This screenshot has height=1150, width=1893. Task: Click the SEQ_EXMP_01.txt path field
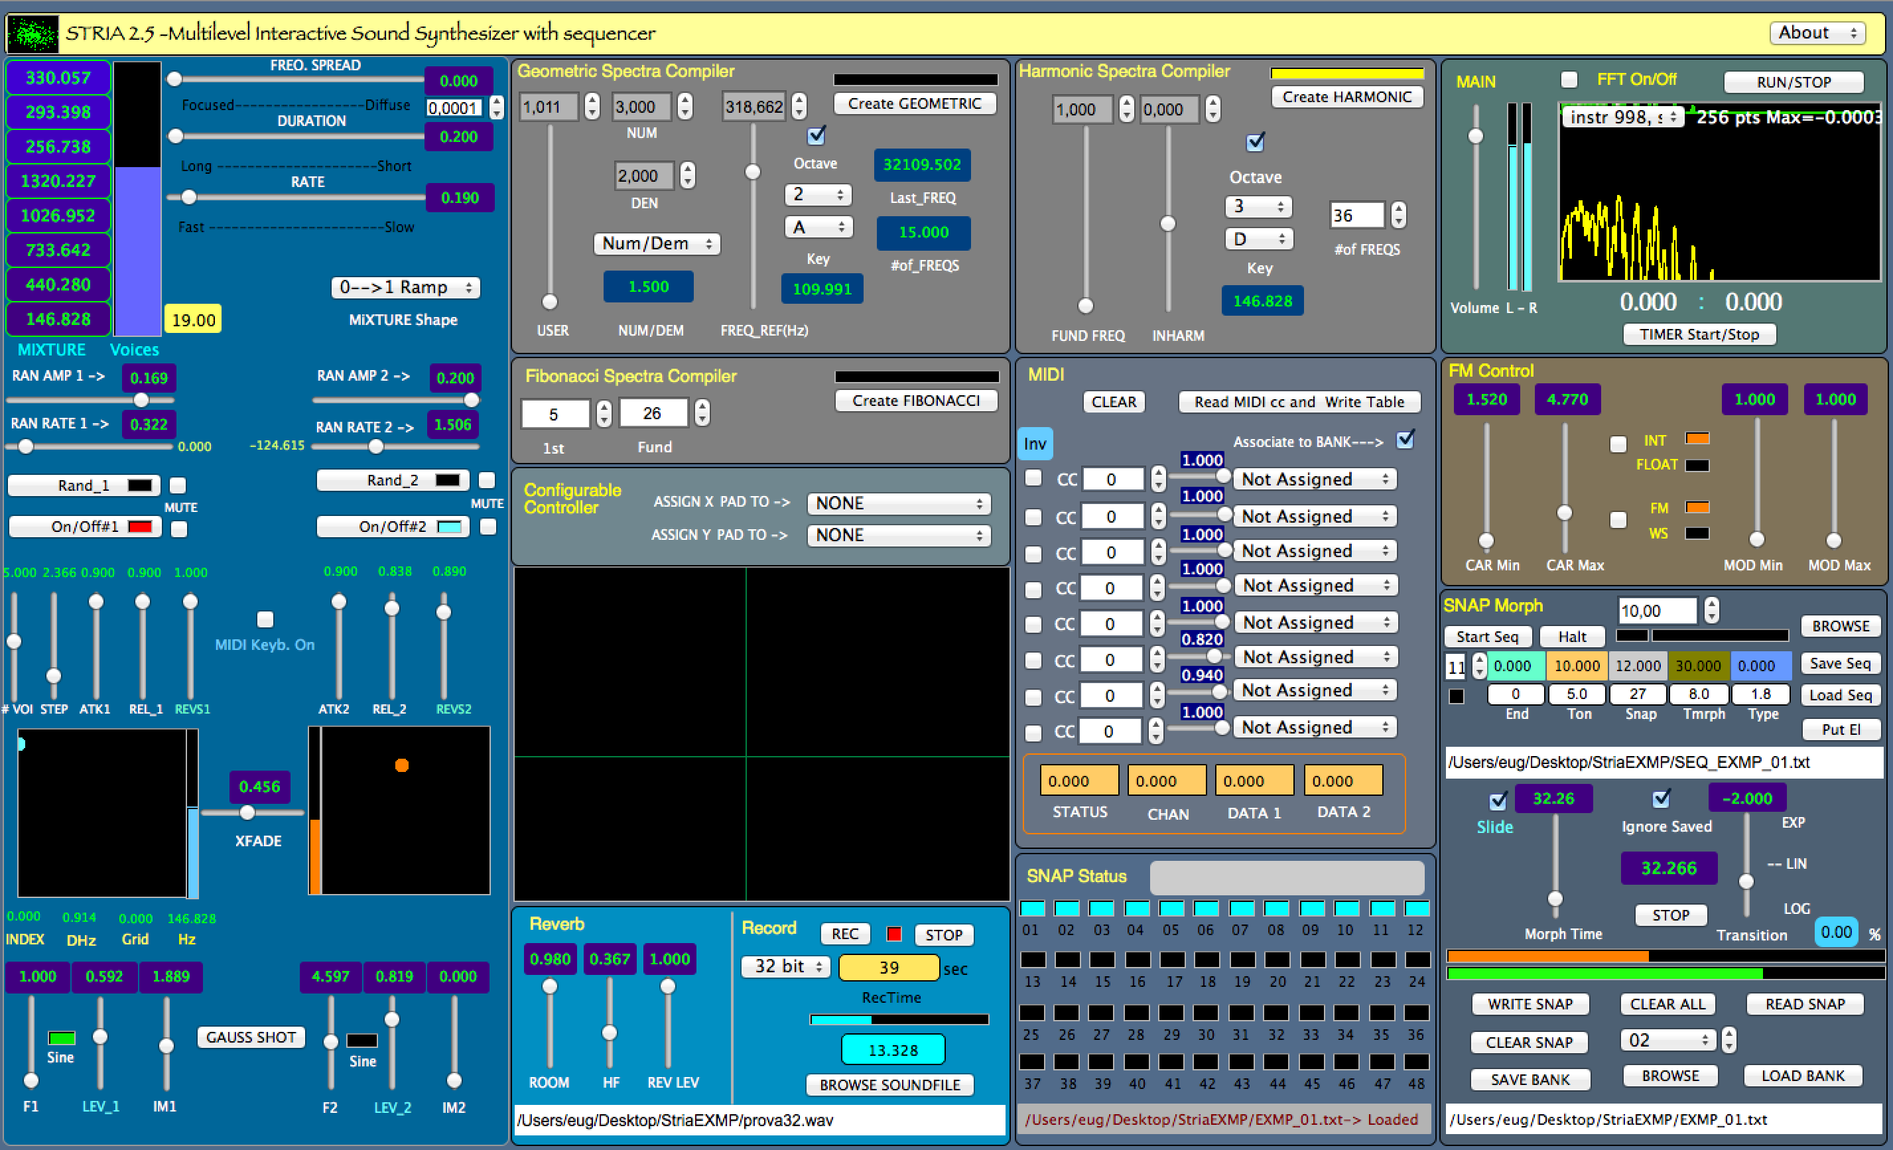(1664, 762)
